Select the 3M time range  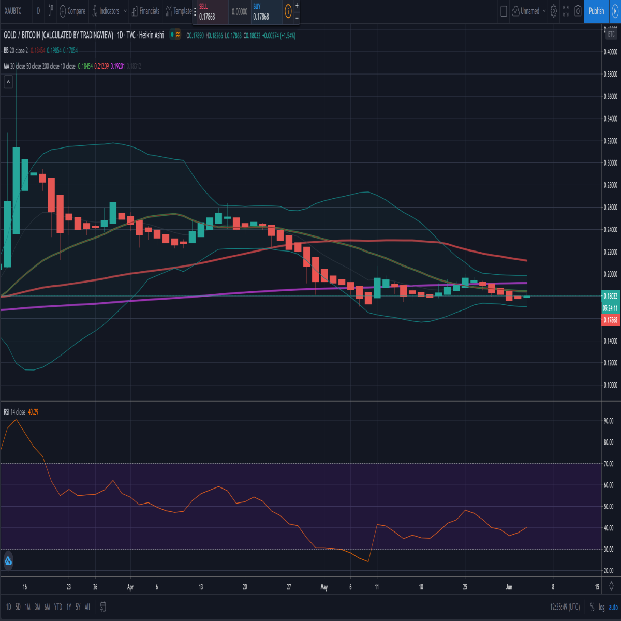point(37,607)
